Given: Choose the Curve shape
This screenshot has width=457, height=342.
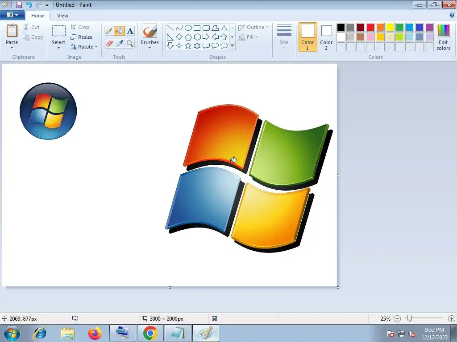Looking at the screenshot, I should click(179, 28).
